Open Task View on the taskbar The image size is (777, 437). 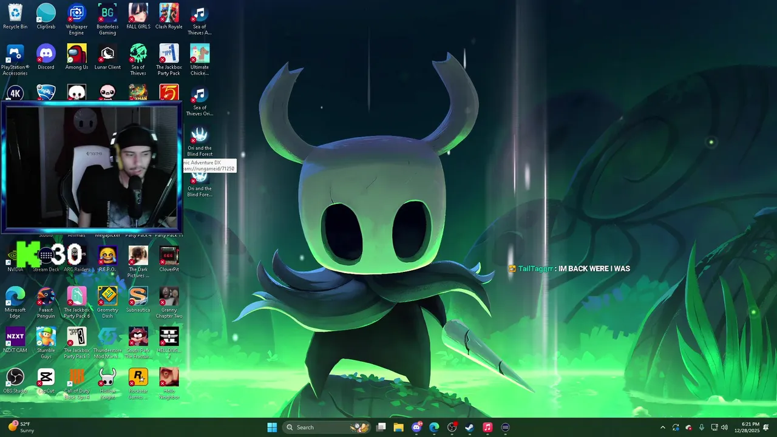[381, 427]
